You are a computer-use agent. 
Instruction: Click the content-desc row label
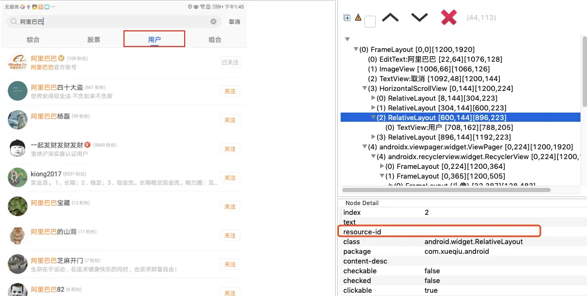pyautogui.click(x=365, y=261)
